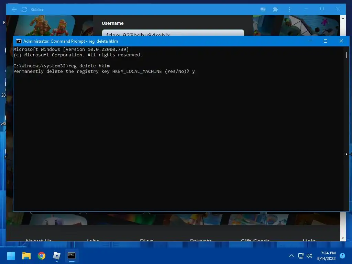
Task: Open notification center badge showing 2
Action: tap(342, 256)
